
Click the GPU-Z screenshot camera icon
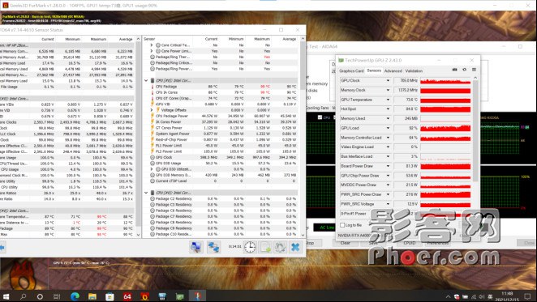point(455,70)
